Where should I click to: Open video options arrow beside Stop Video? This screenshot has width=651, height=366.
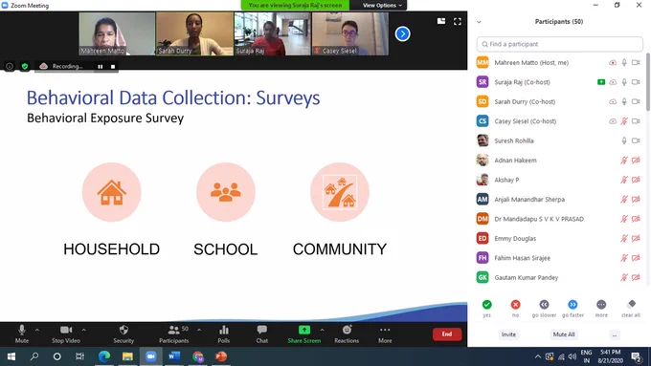[x=84, y=330]
